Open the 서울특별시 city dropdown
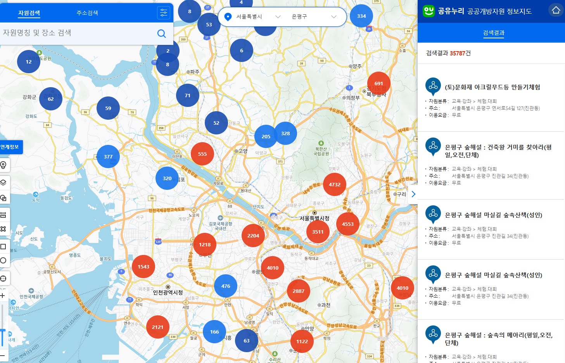This screenshot has width=565, height=363. 258,17
